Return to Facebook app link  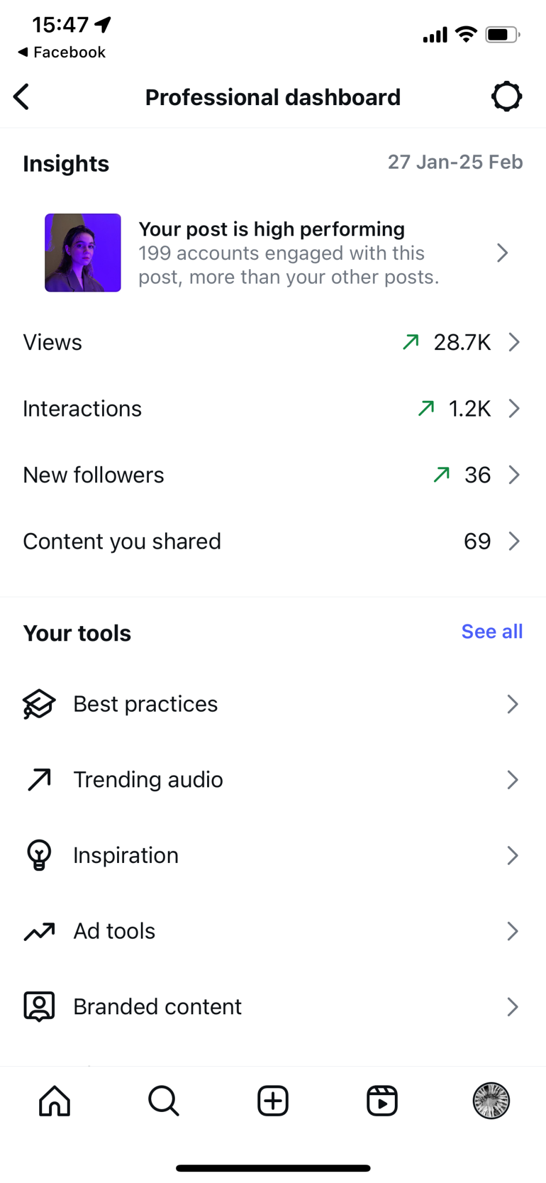(x=62, y=52)
